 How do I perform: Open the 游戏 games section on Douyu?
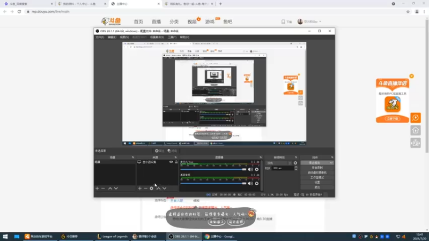(210, 21)
